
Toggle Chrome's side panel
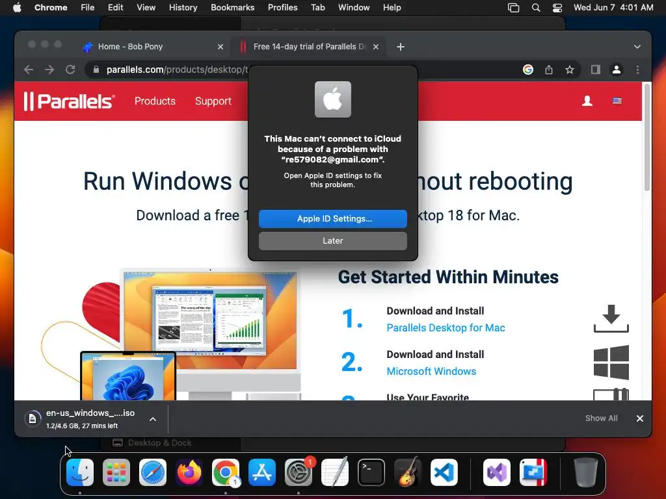[596, 70]
